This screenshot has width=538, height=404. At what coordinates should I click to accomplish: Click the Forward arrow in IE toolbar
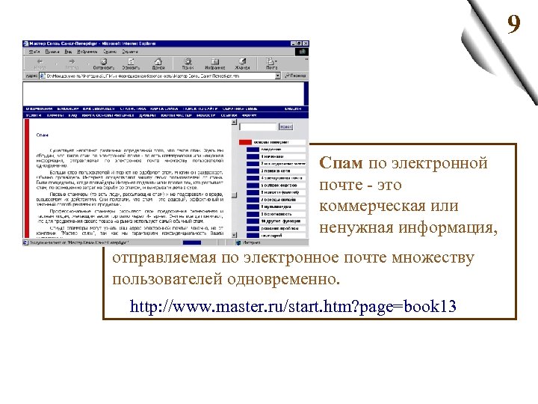[x=72, y=61]
